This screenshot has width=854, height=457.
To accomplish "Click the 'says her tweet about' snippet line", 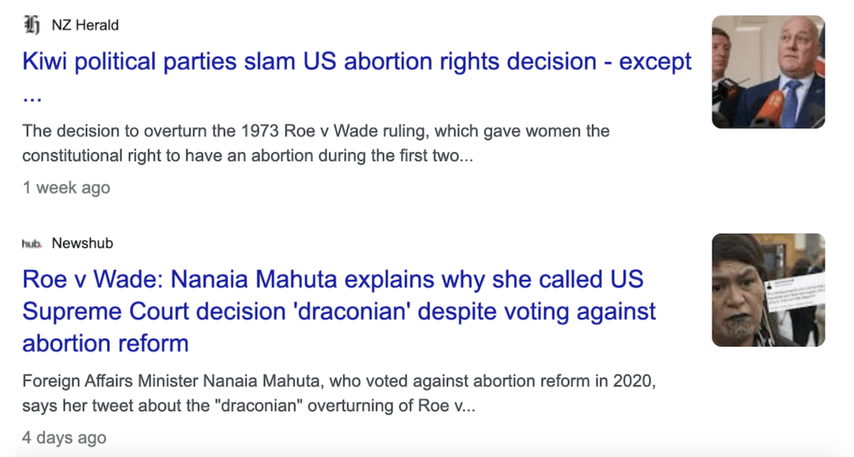I will tap(249, 406).
